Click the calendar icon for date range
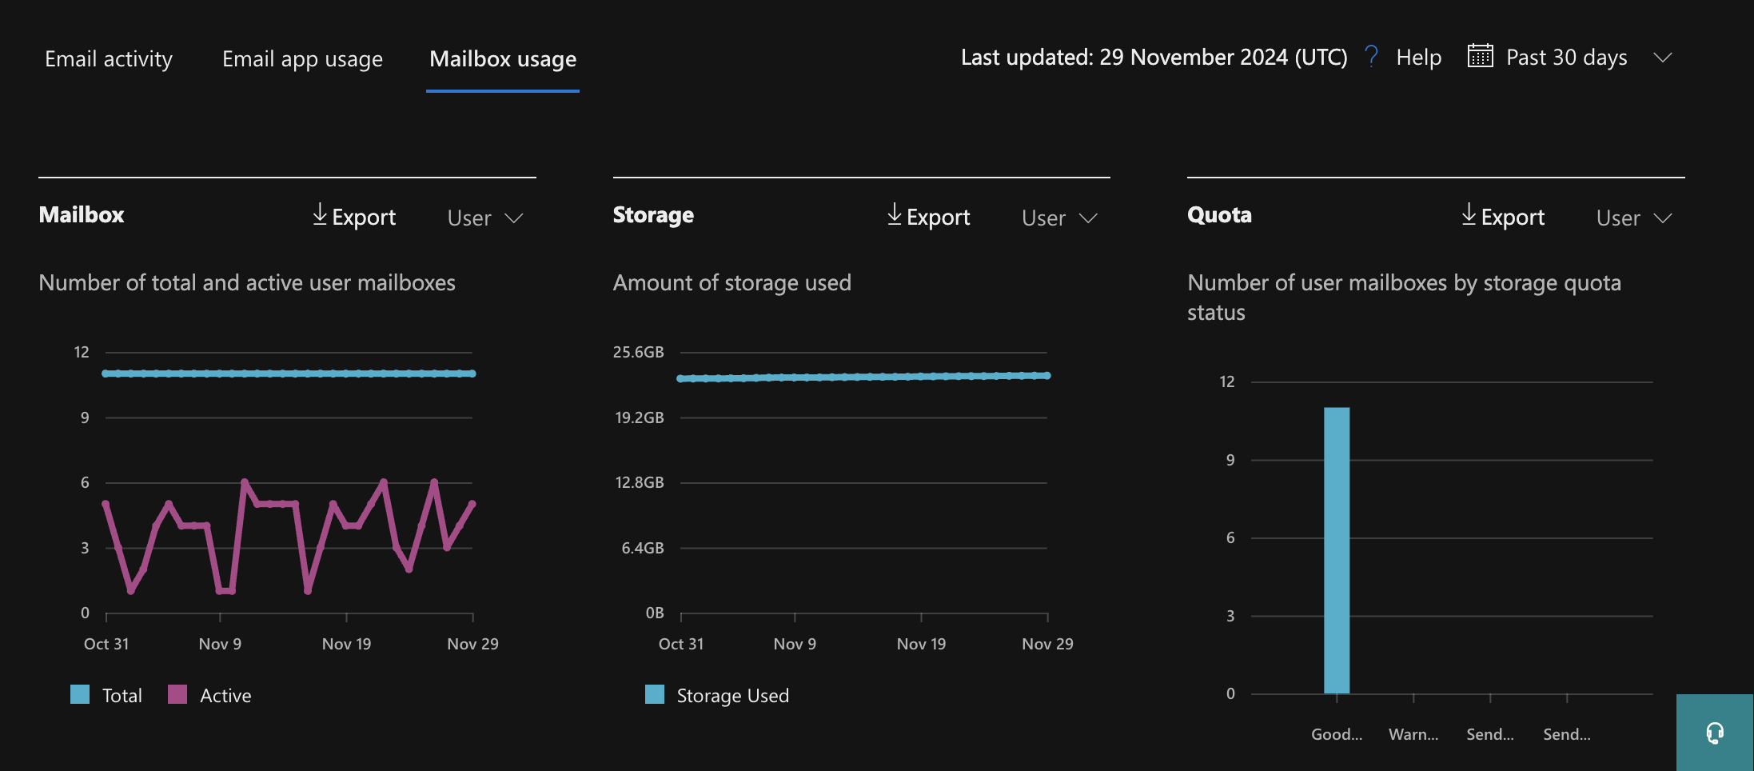Viewport: 1754px width, 771px height. (1480, 57)
